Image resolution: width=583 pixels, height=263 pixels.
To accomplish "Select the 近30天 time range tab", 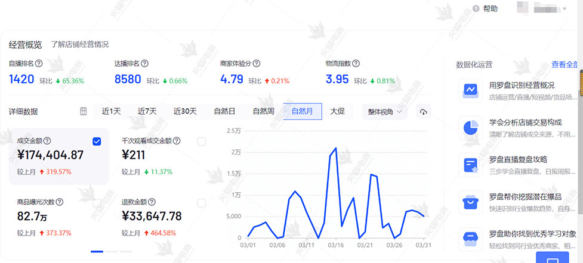I will 185,111.
